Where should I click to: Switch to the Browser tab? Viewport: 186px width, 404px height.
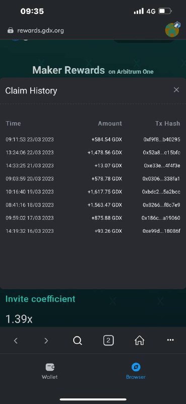(x=136, y=371)
